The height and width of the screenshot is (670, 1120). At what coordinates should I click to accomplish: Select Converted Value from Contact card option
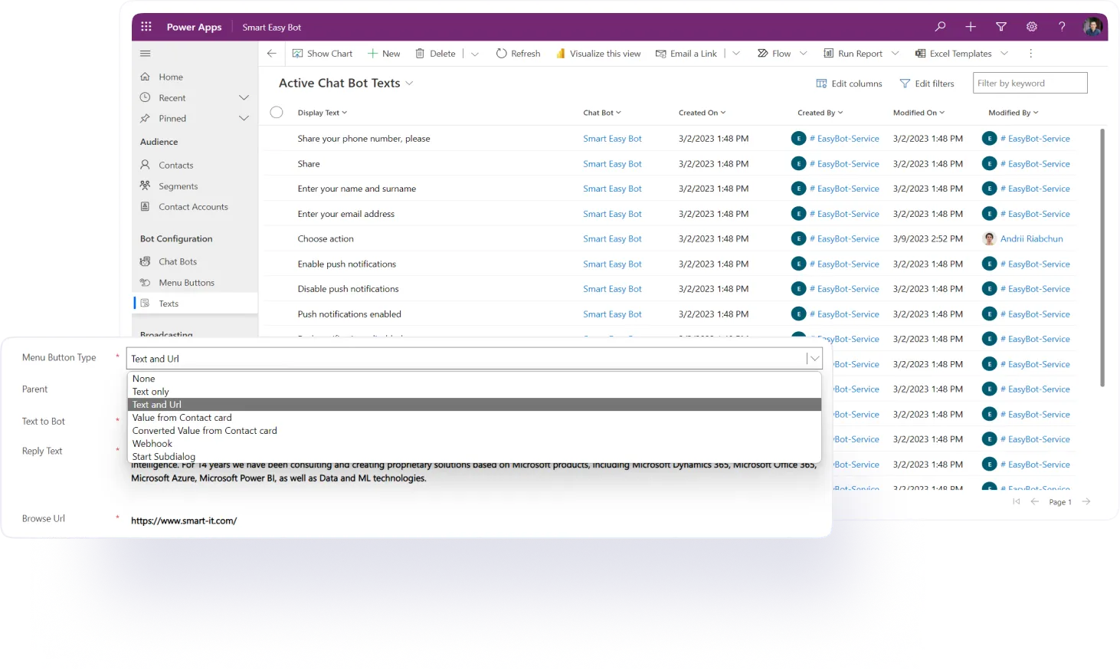click(474, 431)
